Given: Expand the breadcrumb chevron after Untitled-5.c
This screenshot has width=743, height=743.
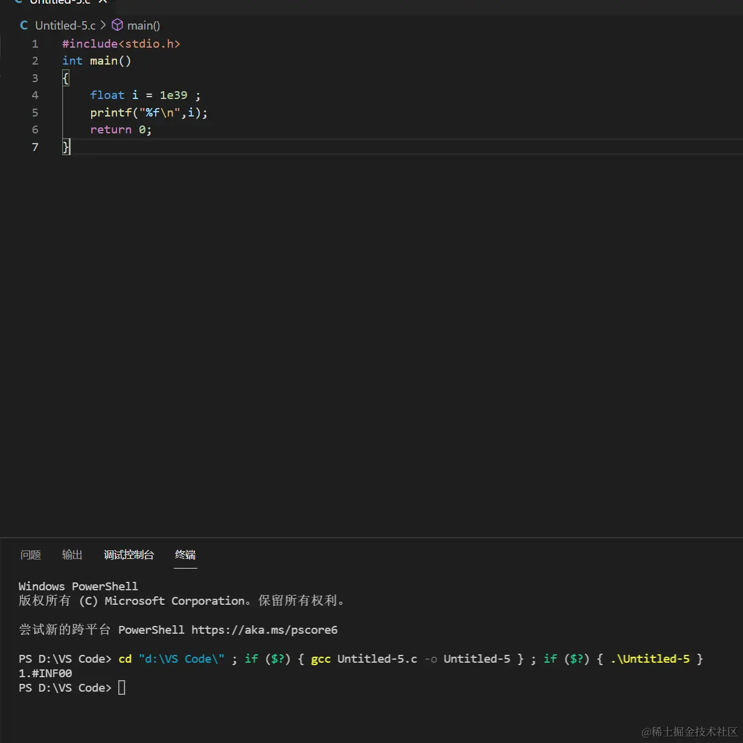Looking at the screenshot, I should (x=103, y=25).
